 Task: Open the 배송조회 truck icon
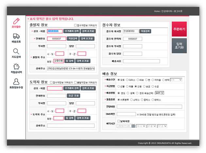[x=16, y=37]
